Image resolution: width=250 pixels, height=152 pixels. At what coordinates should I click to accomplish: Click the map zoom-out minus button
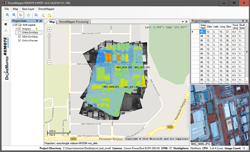point(50,62)
